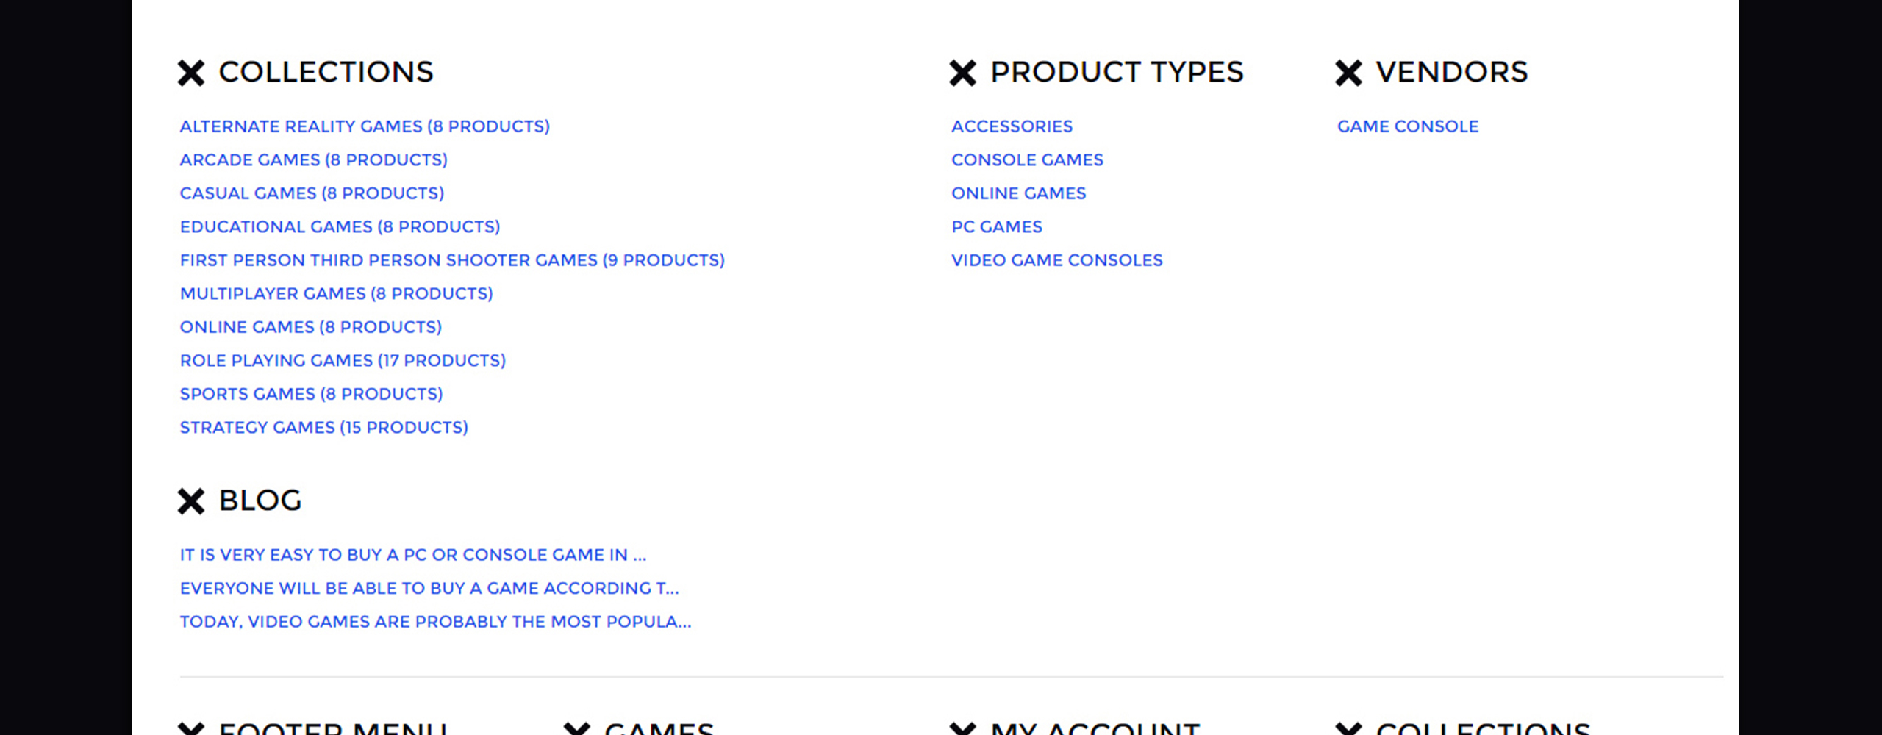Open Video Game Consoles product type
The image size is (1882, 735).
tap(1057, 260)
